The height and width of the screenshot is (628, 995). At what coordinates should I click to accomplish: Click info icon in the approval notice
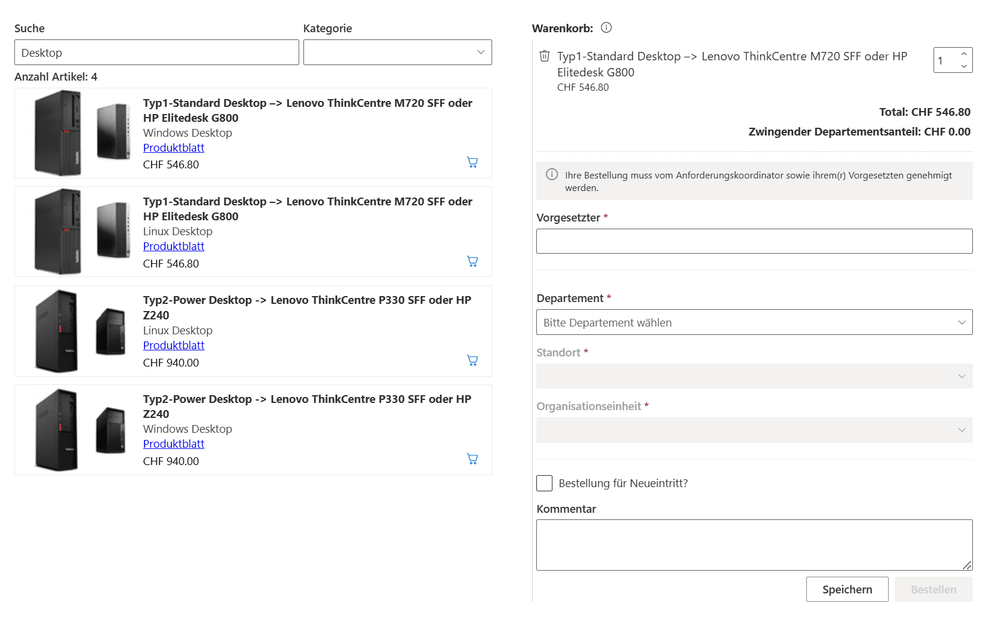point(552,175)
